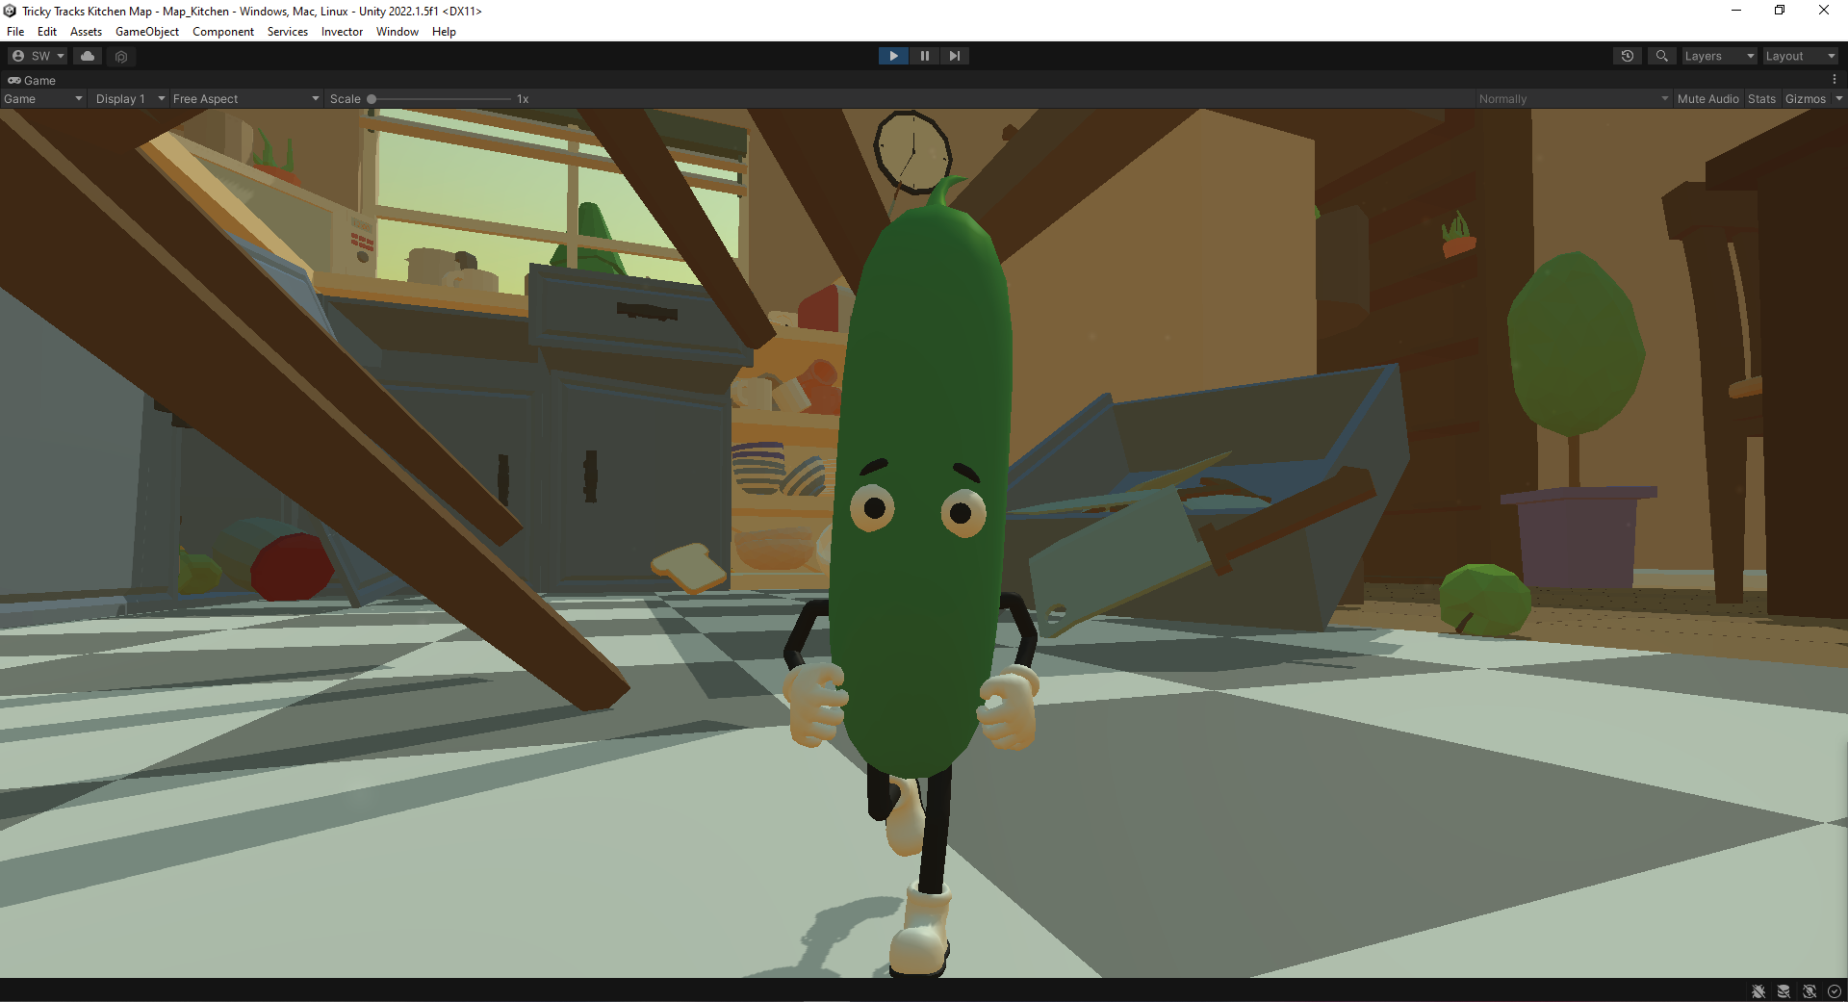Toggle the Stats overlay

pos(1761,99)
